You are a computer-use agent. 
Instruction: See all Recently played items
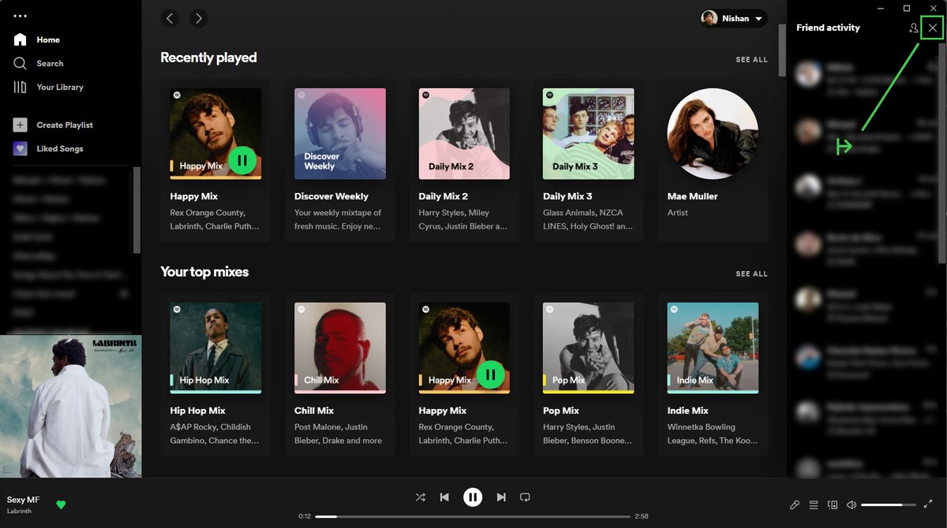coord(751,59)
